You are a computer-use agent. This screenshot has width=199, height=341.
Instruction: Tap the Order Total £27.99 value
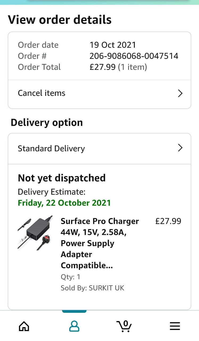click(x=103, y=67)
